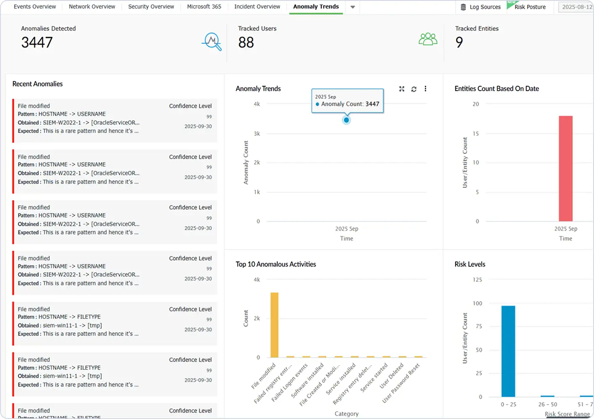The height and width of the screenshot is (419, 594).
Task: Click the small 26 - 50 risk bar
Action: [547, 396]
